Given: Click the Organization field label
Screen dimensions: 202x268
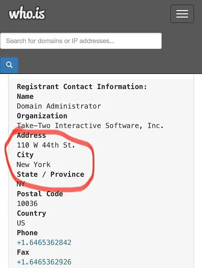Looking at the screenshot, I should click(x=42, y=116).
